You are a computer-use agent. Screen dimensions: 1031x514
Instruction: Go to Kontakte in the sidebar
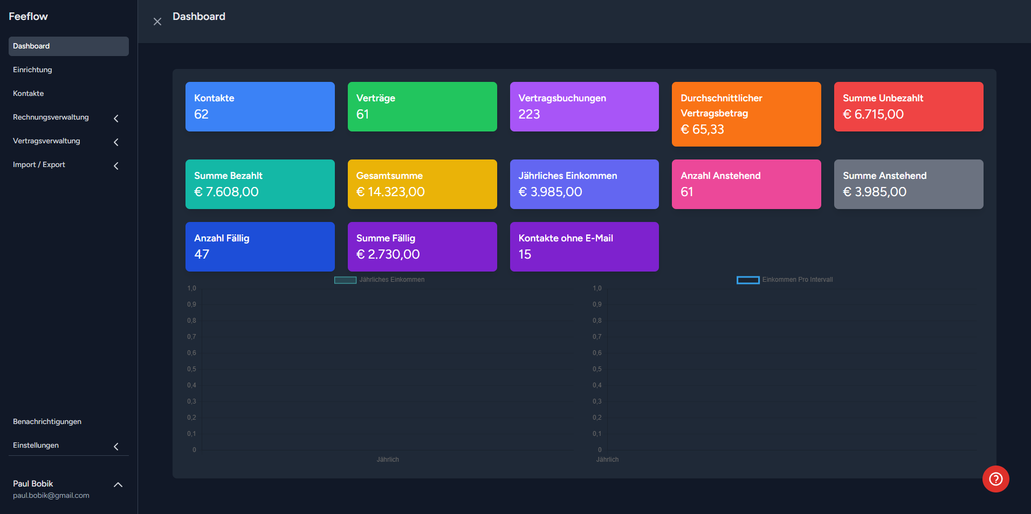pos(29,94)
